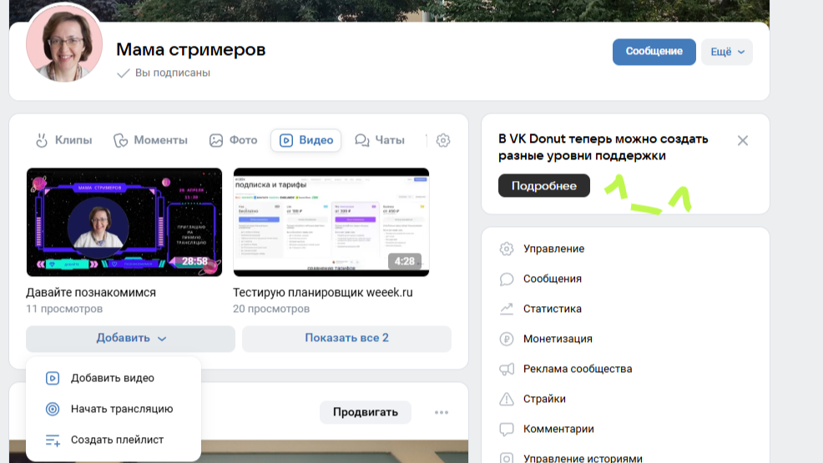Open the community avatar photo
The width and height of the screenshot is (823, 463).
[64, 43]
